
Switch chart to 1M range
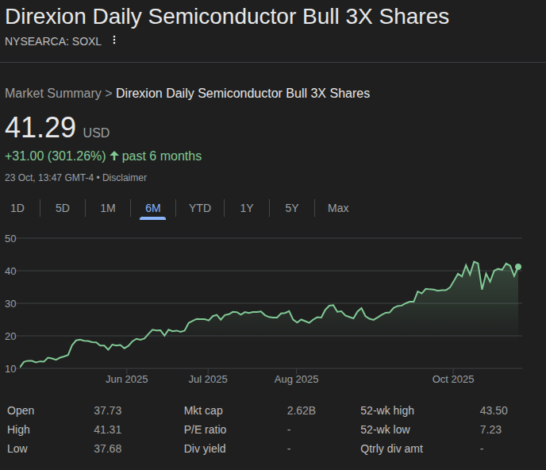click(108, 208)
